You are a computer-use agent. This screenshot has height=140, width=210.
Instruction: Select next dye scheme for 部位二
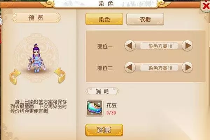pos(187,68)
